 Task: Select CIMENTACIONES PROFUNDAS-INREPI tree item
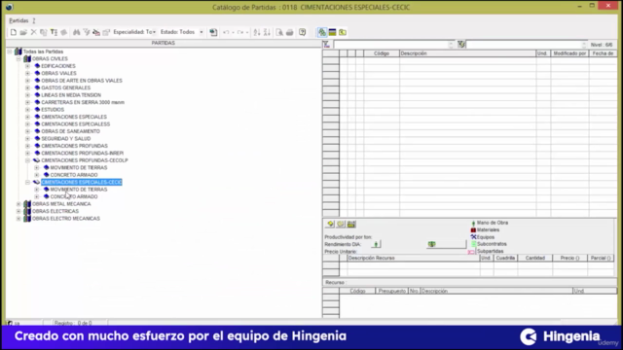(x=82, y=154)
